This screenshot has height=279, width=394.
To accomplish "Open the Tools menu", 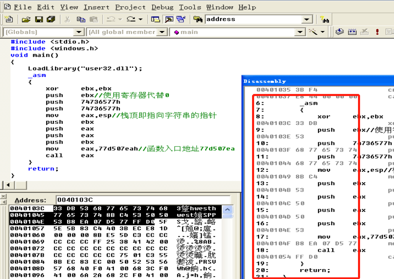I will (190, 7).
